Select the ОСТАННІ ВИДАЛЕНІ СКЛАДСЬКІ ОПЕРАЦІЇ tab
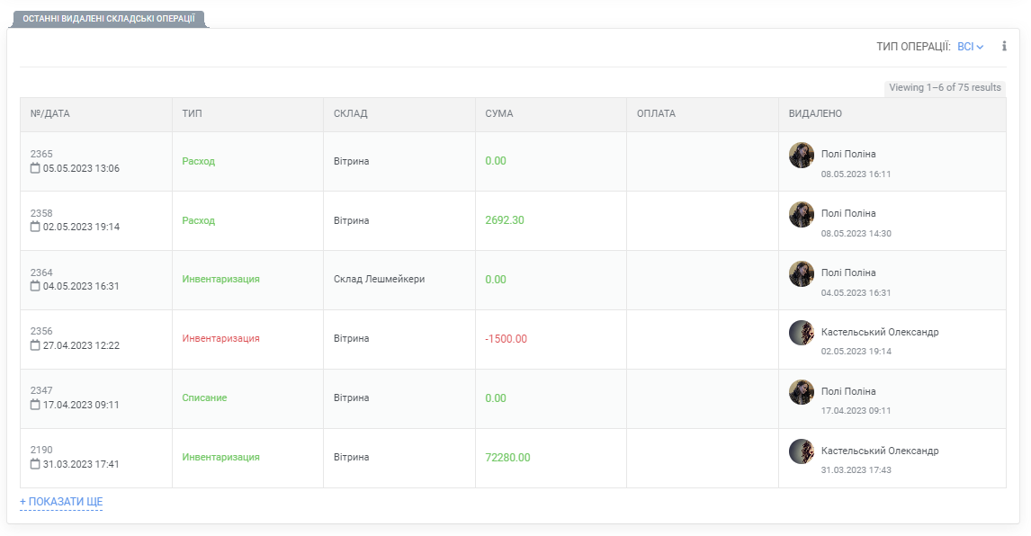1031x536 pixels. click(109, 18)
